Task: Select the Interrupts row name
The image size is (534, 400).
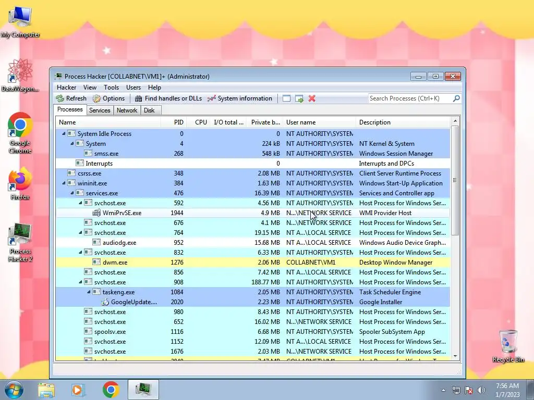Action: pos(99,163)
